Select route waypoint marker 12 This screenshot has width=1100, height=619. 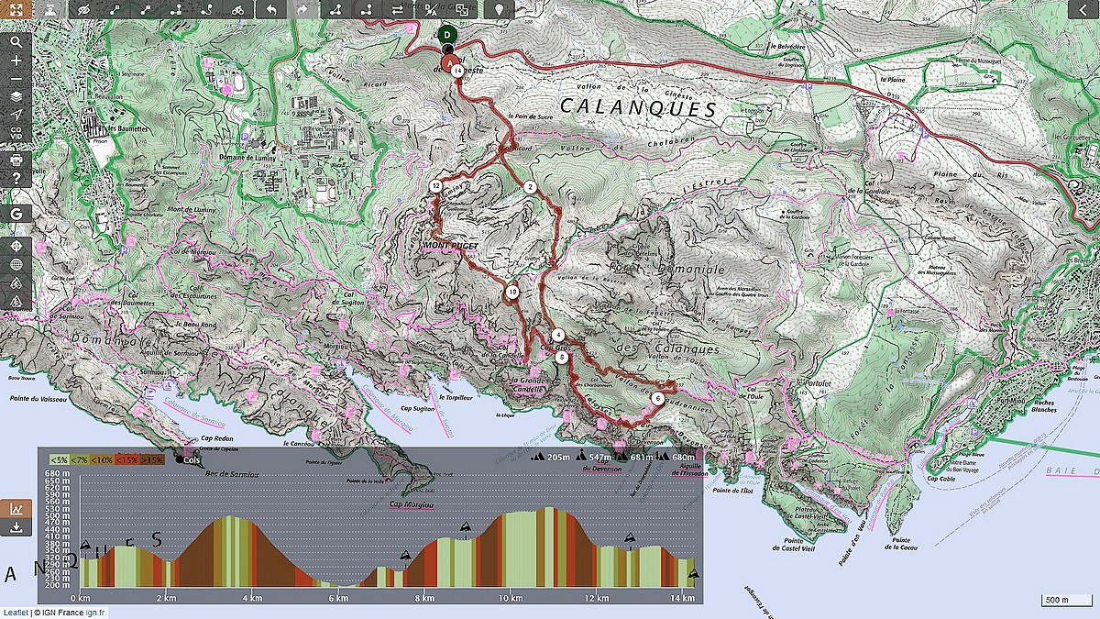[435, 186]
